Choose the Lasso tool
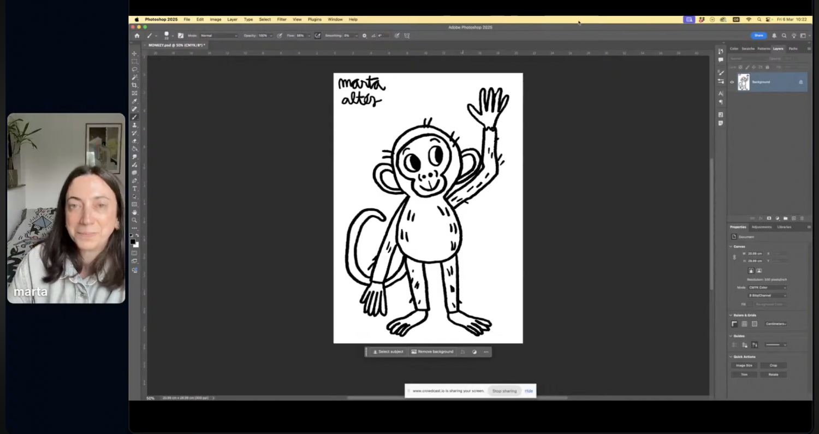The width and height of the screenshot is (819, 434). click(134, 69)
